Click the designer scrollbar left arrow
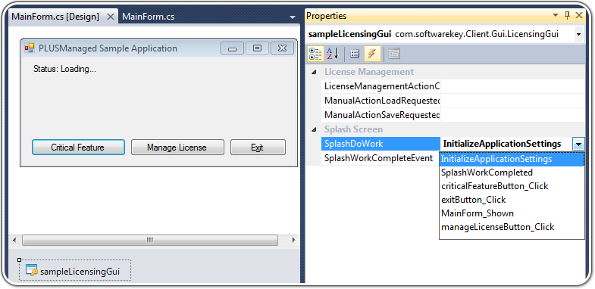The height and width of the screenshot is (289, 595). [x=15, y=240]
